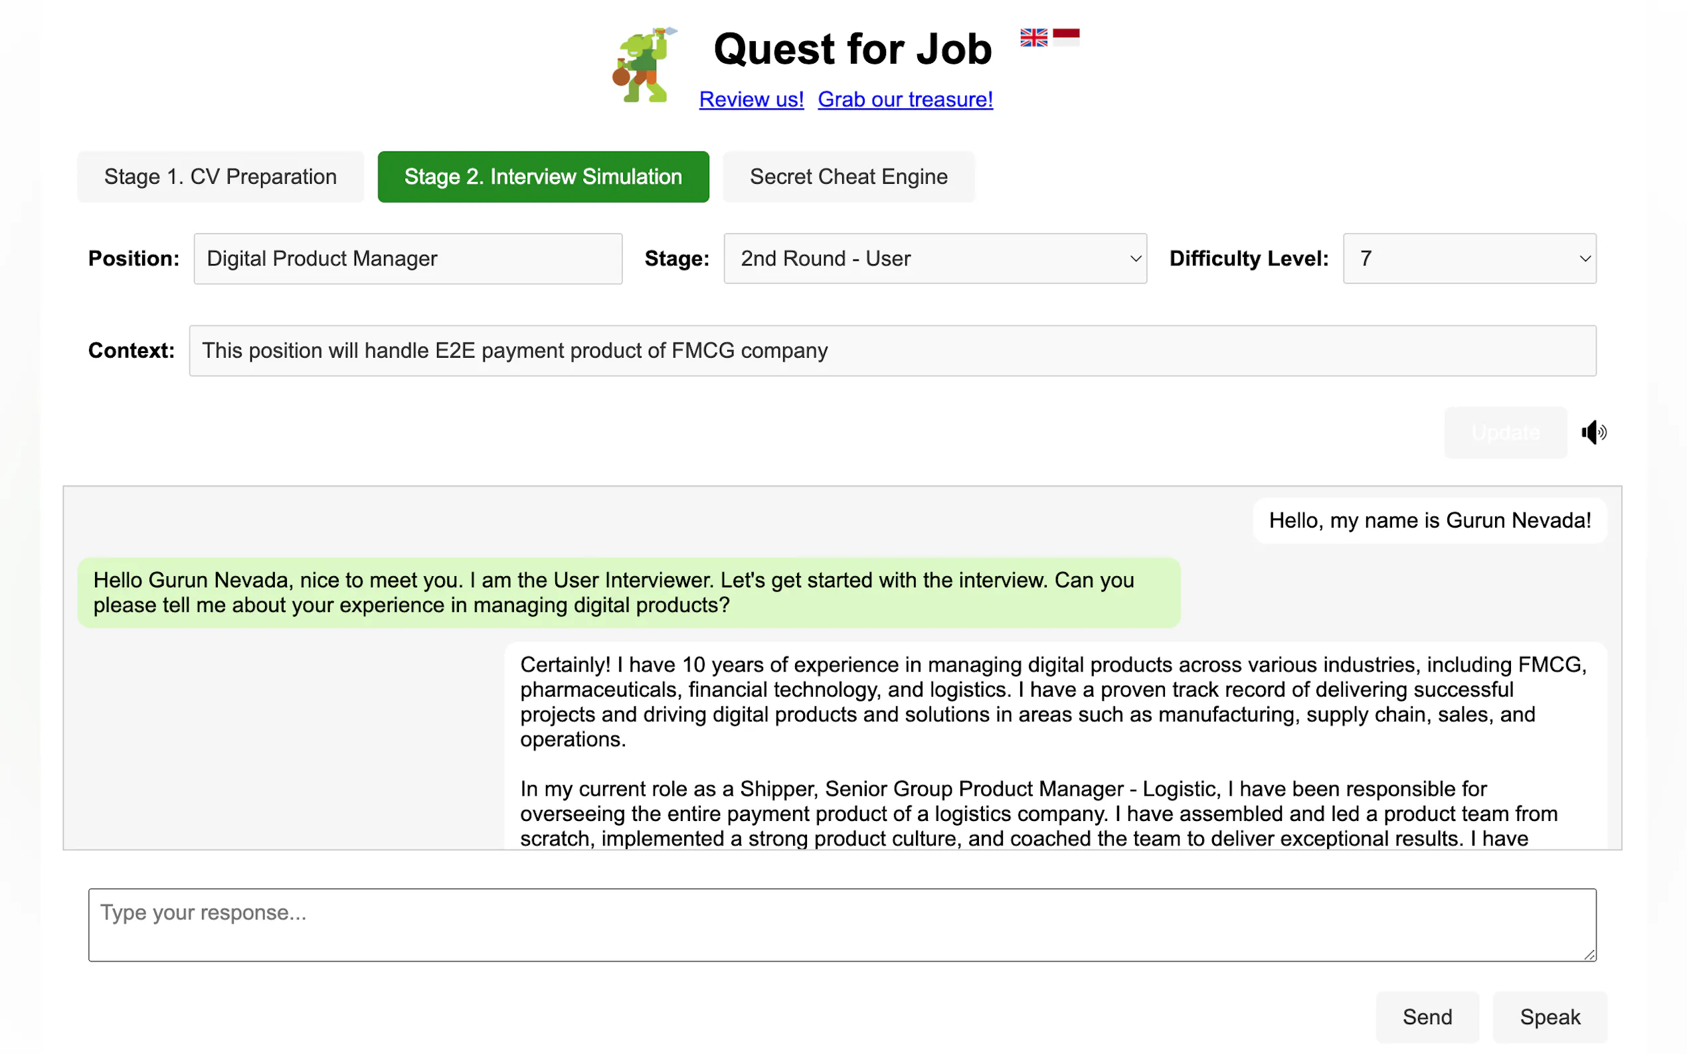Click the Review us! link

(751, 100)
